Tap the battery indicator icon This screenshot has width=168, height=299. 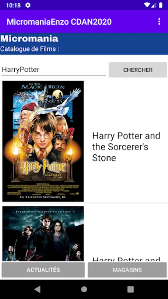point(161,5)
